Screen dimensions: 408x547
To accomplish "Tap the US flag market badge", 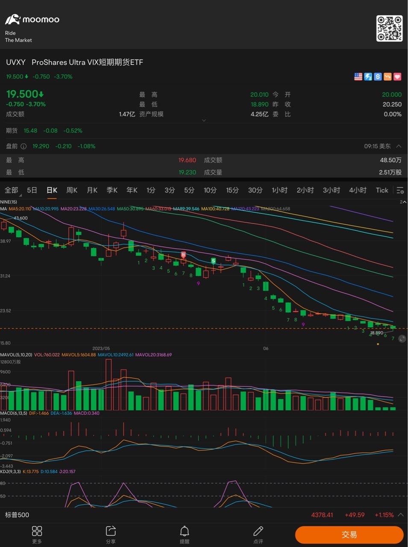I will [x=358, y=76].
